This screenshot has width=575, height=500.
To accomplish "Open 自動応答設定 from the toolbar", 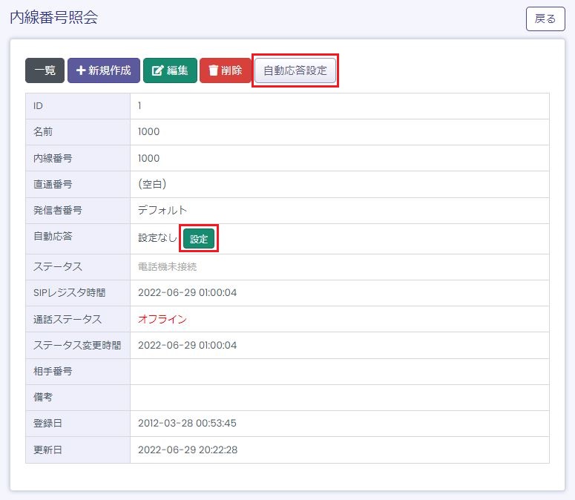I will [x=295, y=70].
